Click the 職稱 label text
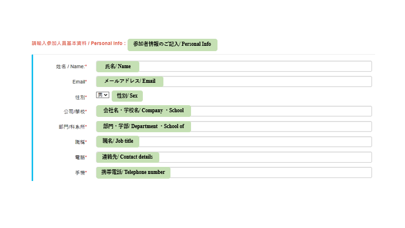 pyautogui.click(x=81, y=142)
